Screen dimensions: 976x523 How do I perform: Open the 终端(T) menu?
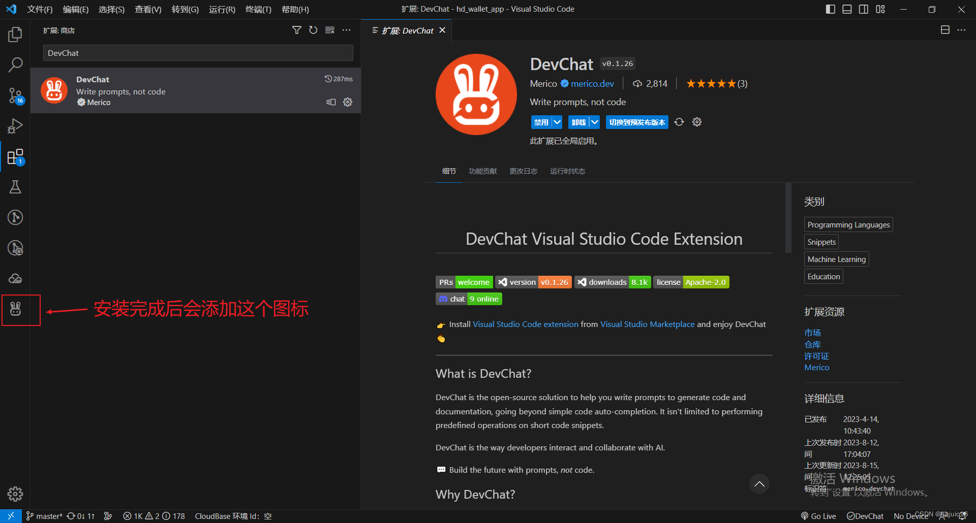click(x=258, y=9)
